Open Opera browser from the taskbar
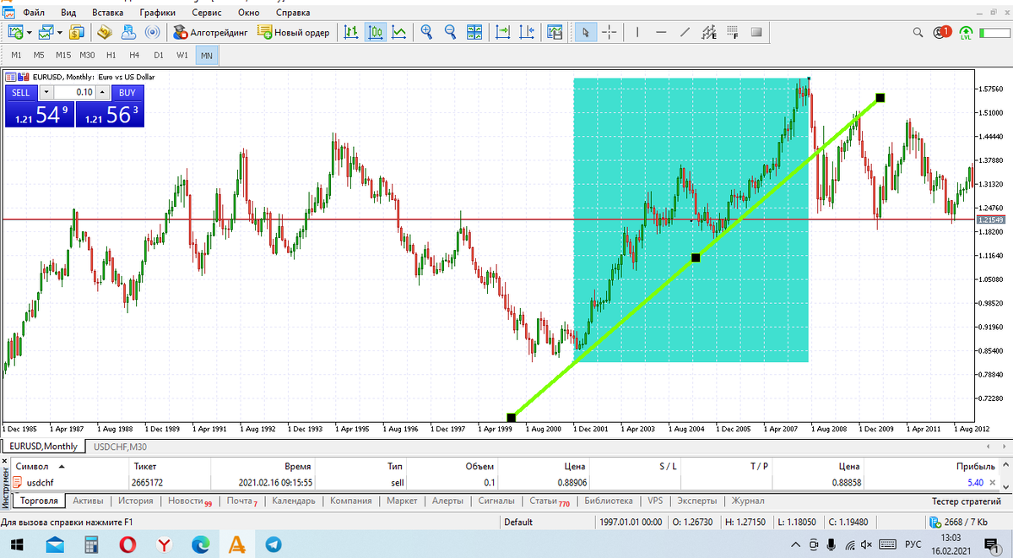Screen dimensions: 1013x558 [x=129, y=544]
